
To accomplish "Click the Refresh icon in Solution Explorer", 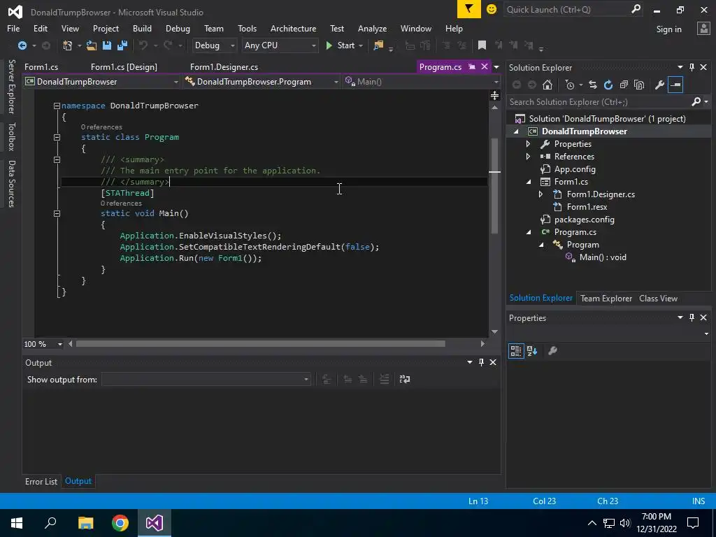I will click(608, 85).
